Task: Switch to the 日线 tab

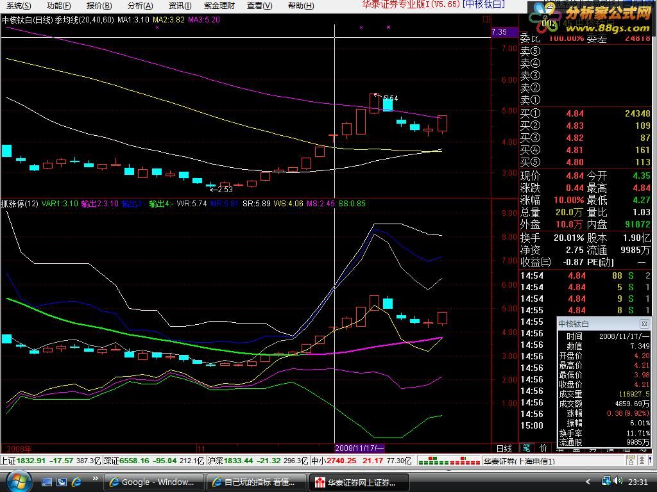Action: click(504, 448)
